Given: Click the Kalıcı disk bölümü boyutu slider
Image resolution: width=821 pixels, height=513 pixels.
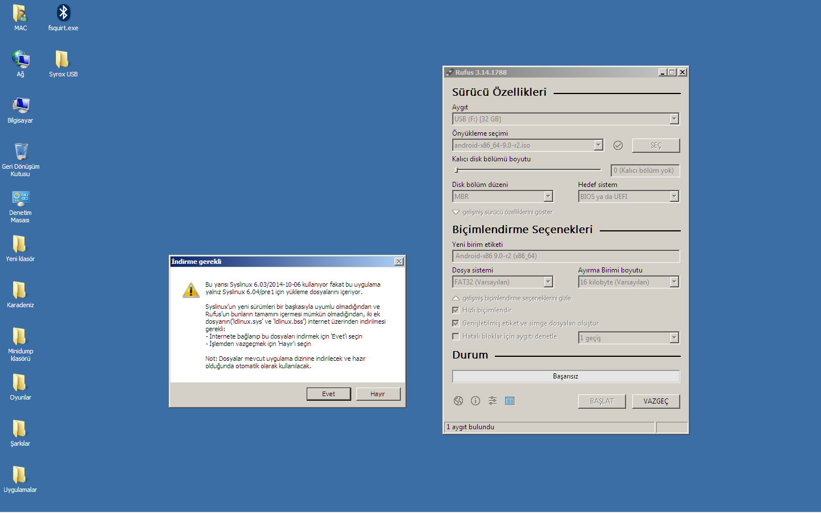Looking at the screenshot, I should click(527, 170).
